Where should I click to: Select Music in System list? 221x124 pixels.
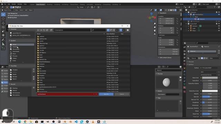point(22,54)
